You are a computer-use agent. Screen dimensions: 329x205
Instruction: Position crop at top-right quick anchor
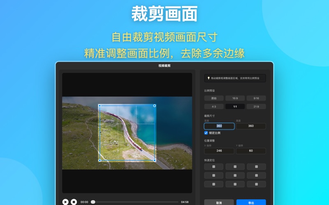pyautogui.click(x=256, y=167)
